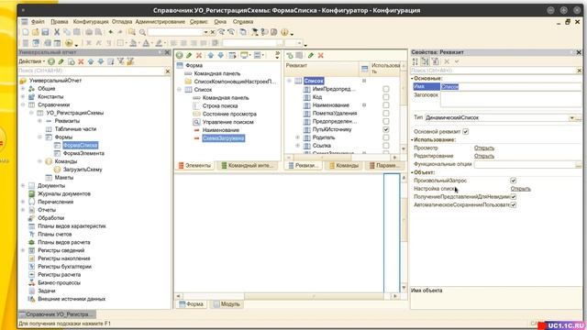The image size is (587, 330).
Task: Toggle the АвтоматическоеСохранениеПользовате… checkbox
Action: pyautogui.click(x=514, y=205)
